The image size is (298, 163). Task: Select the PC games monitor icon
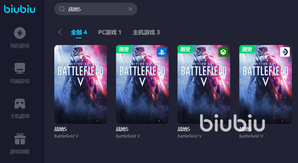(x=20, y=68)
